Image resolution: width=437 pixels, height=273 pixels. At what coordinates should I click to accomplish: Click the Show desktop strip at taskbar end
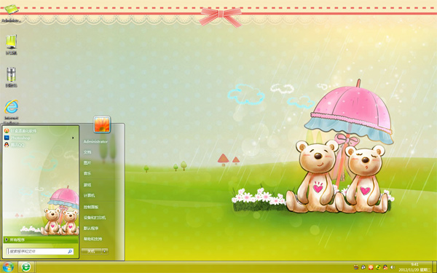click(x=434, y=267)
